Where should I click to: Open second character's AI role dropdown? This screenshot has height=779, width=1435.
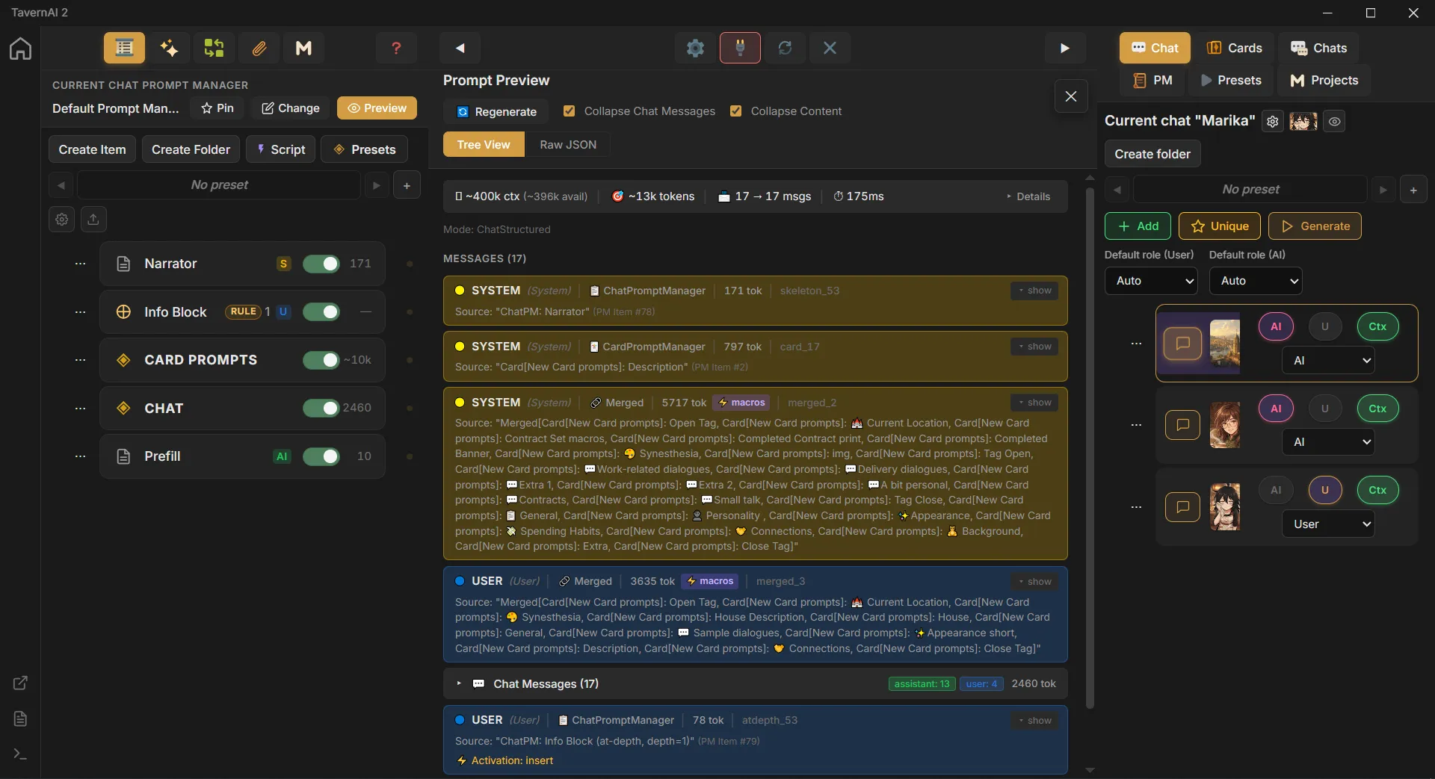1329,442
